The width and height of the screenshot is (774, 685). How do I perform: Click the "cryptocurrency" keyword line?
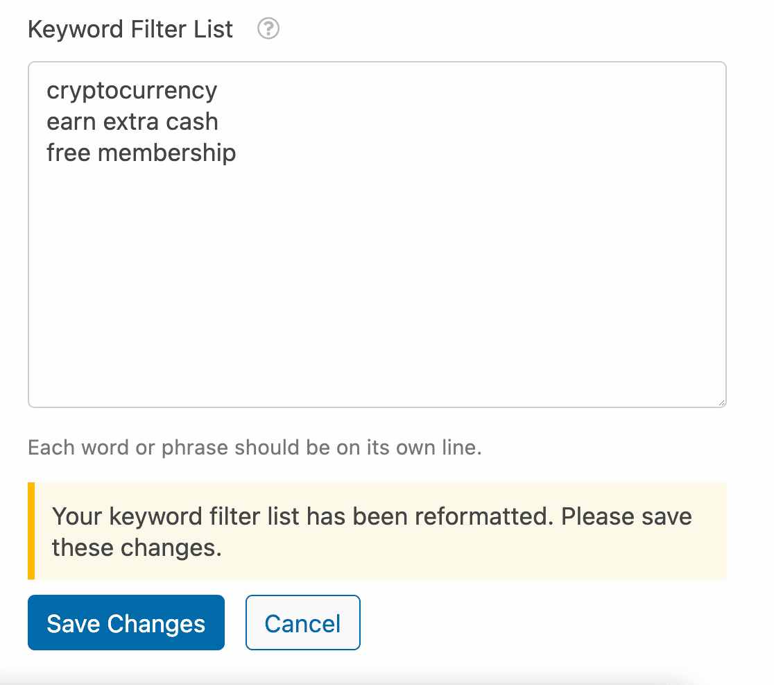click(132, 91)
